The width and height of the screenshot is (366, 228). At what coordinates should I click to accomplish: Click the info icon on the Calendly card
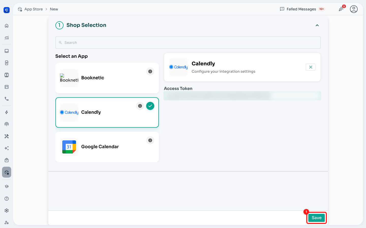click(x=140, y=106)
